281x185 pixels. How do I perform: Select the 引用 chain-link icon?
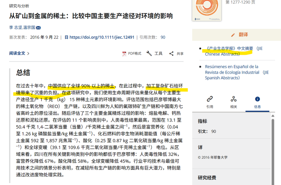(x=210, y=99)
